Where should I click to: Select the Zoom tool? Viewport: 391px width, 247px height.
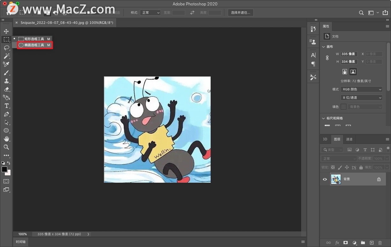point(6,147)
